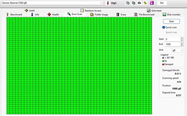The height and width of the screenshot is (116, 187).
Task: Click the red cross Health icon
Action: (x=49, y=14)
